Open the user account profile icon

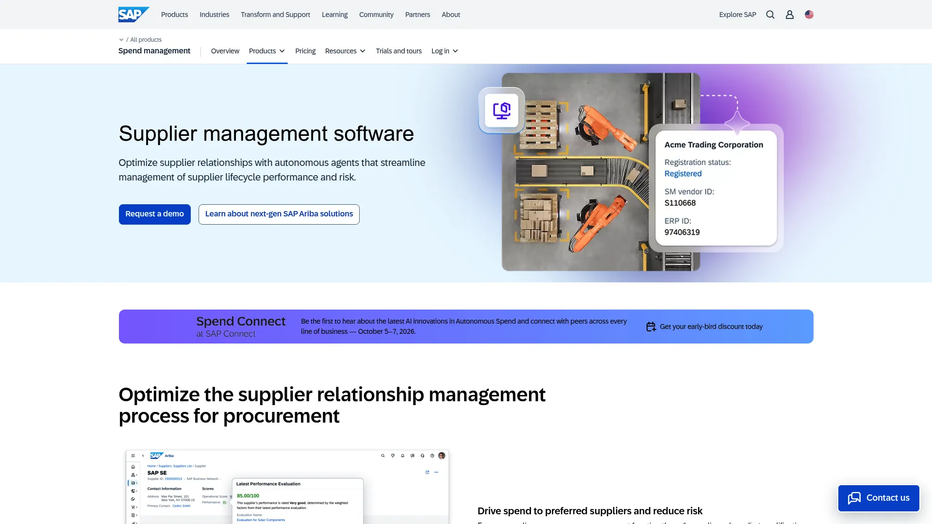(x=790, y=15)
